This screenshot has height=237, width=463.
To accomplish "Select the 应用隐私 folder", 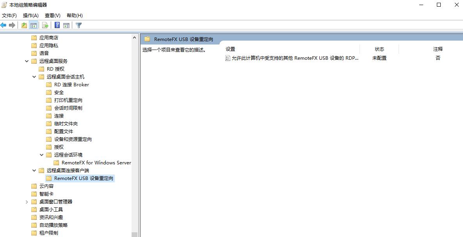I will (49, 45).
